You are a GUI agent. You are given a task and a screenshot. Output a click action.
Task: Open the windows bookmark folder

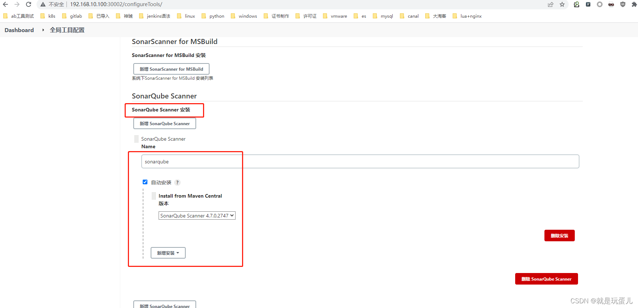click(x=244, y=16)
